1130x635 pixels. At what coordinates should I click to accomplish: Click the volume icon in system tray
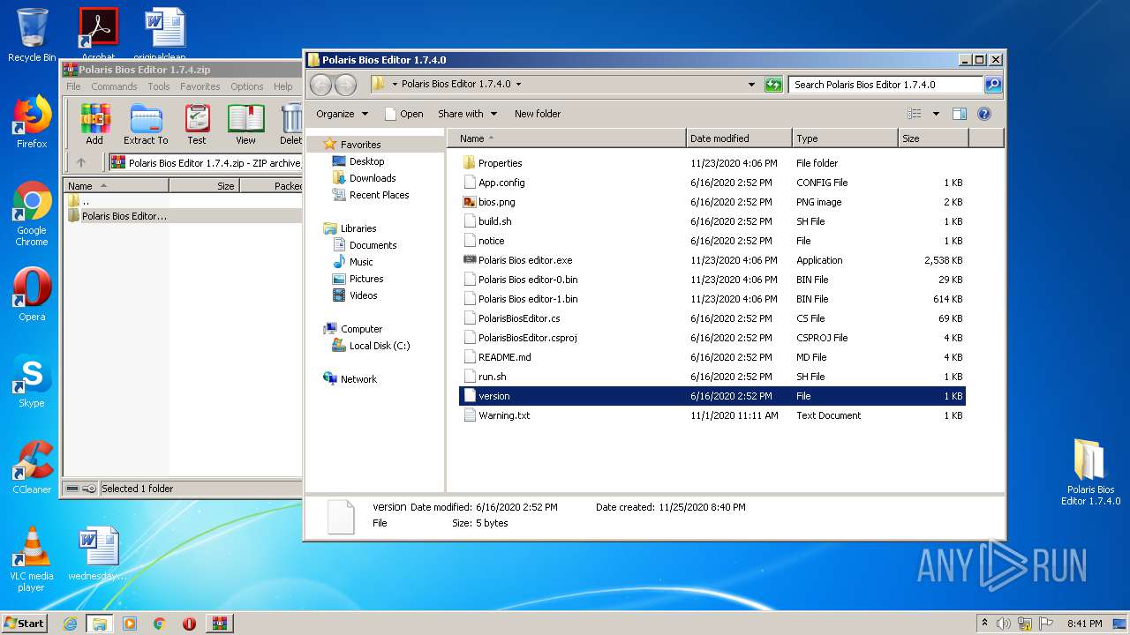pos(1004,624)
